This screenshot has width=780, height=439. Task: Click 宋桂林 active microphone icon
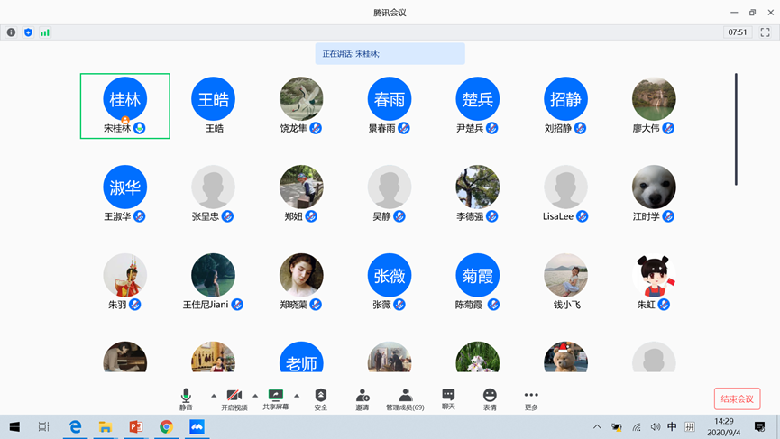coord(140,128)
